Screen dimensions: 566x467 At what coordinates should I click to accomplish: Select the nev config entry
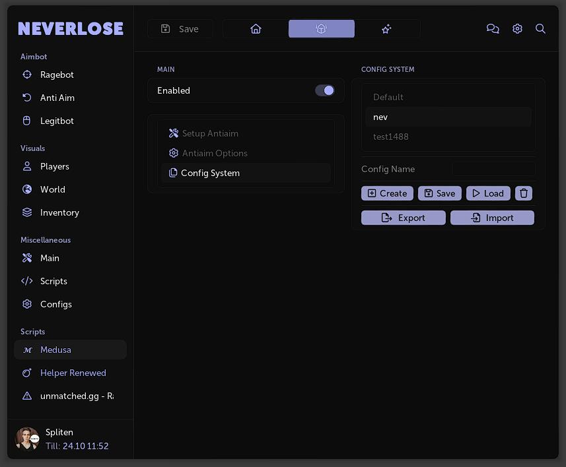(x=448, y=117)
